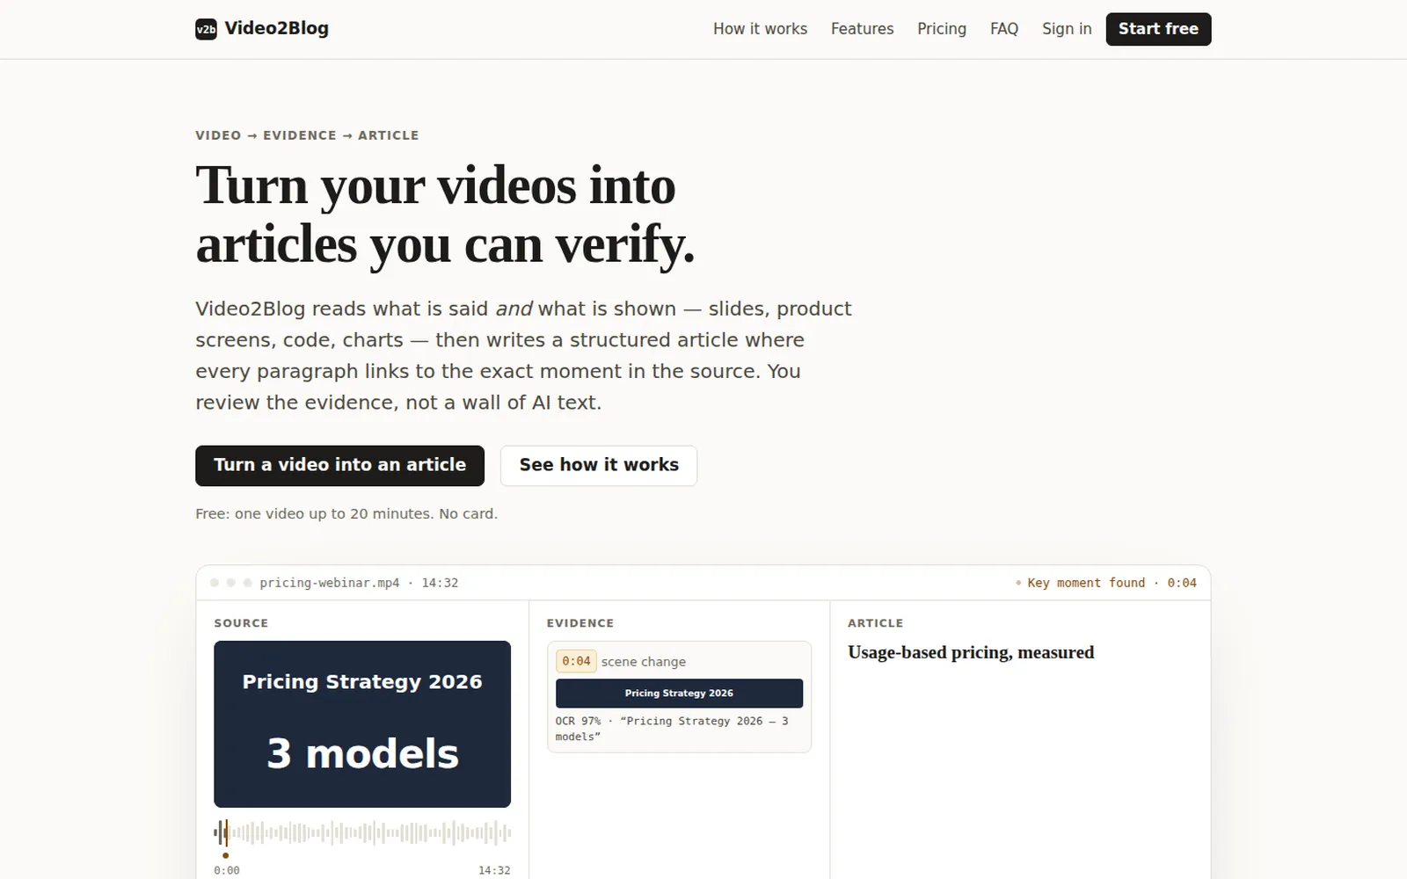Click the Key moment found status
Viewport: 1407px width, 879px height.
1105,583
